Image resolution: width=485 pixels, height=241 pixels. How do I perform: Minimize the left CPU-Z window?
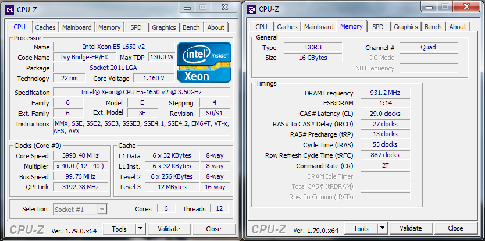coord(187,8)
